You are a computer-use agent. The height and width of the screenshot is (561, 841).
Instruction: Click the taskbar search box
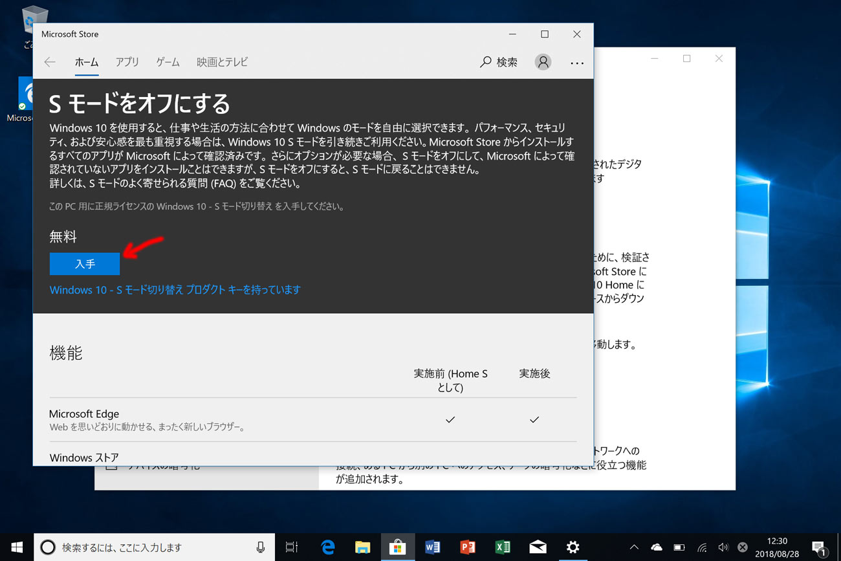click(154, 547)
